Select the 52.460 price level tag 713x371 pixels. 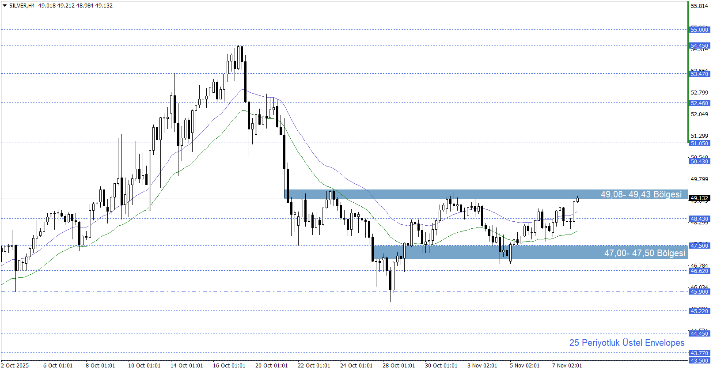coord(699,103)
